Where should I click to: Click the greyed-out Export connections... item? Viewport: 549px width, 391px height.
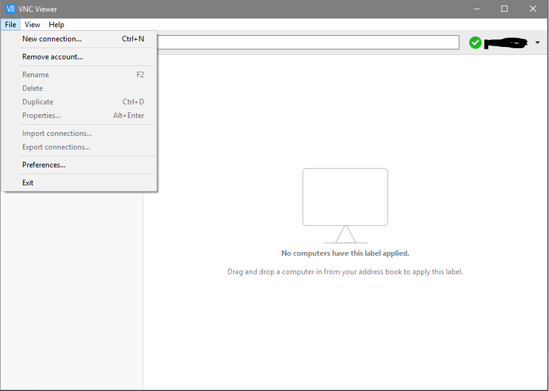pyautogui.click(x=79, y=147)
